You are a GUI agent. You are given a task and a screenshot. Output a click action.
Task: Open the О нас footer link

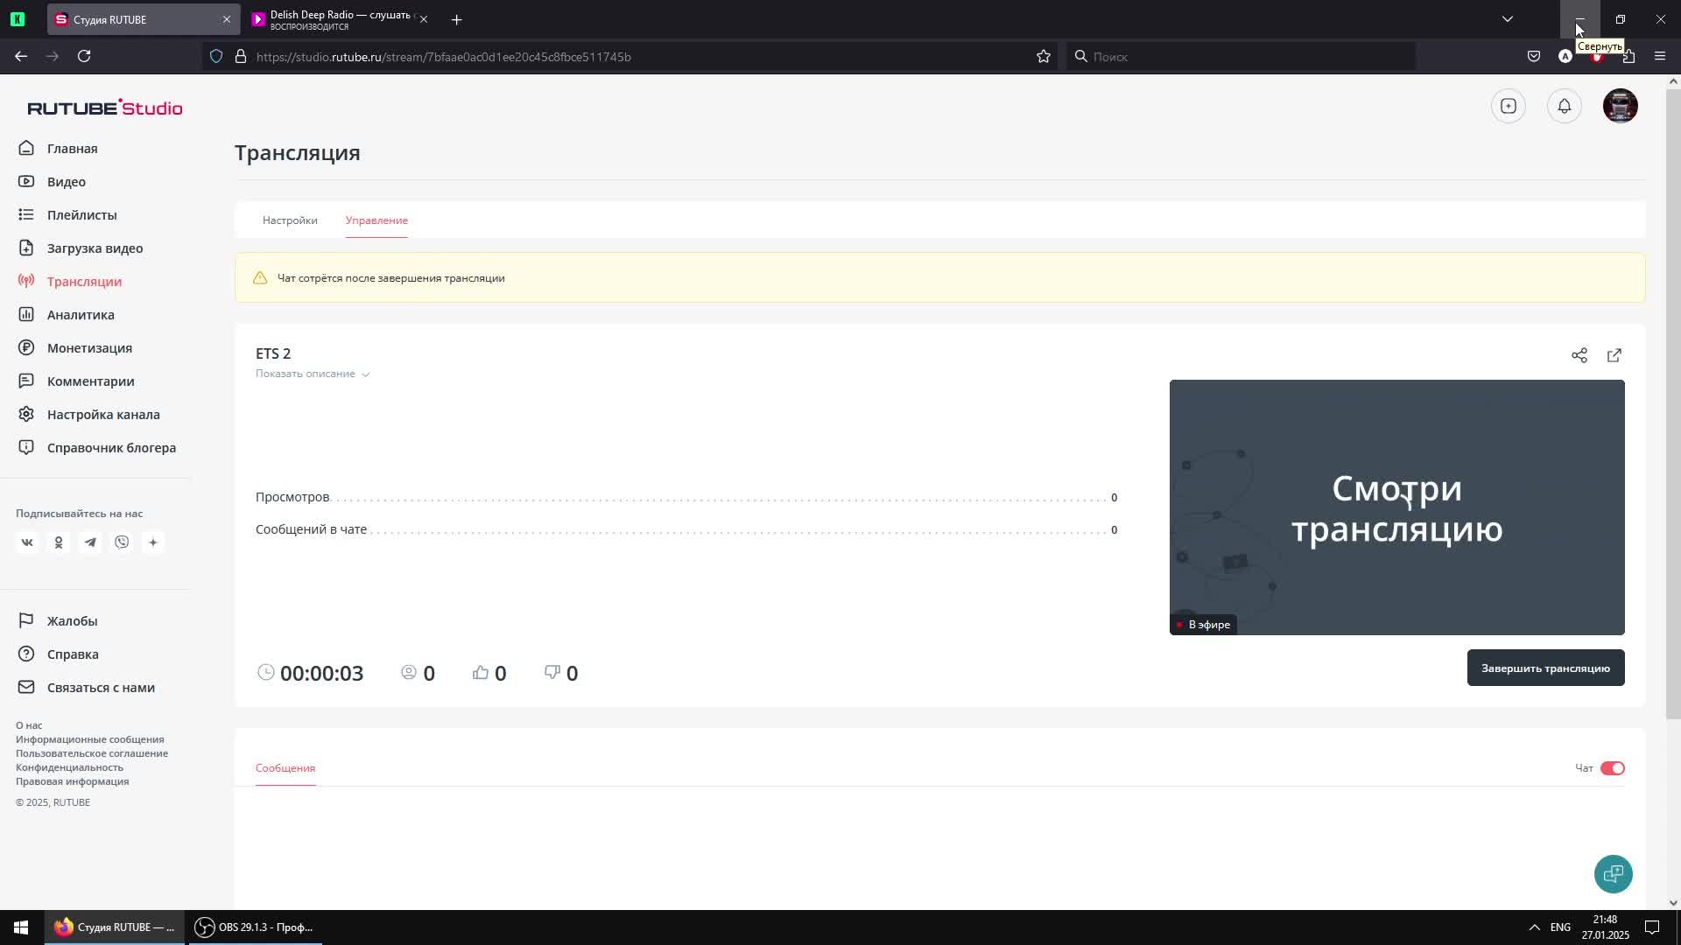tap(29, 725)
